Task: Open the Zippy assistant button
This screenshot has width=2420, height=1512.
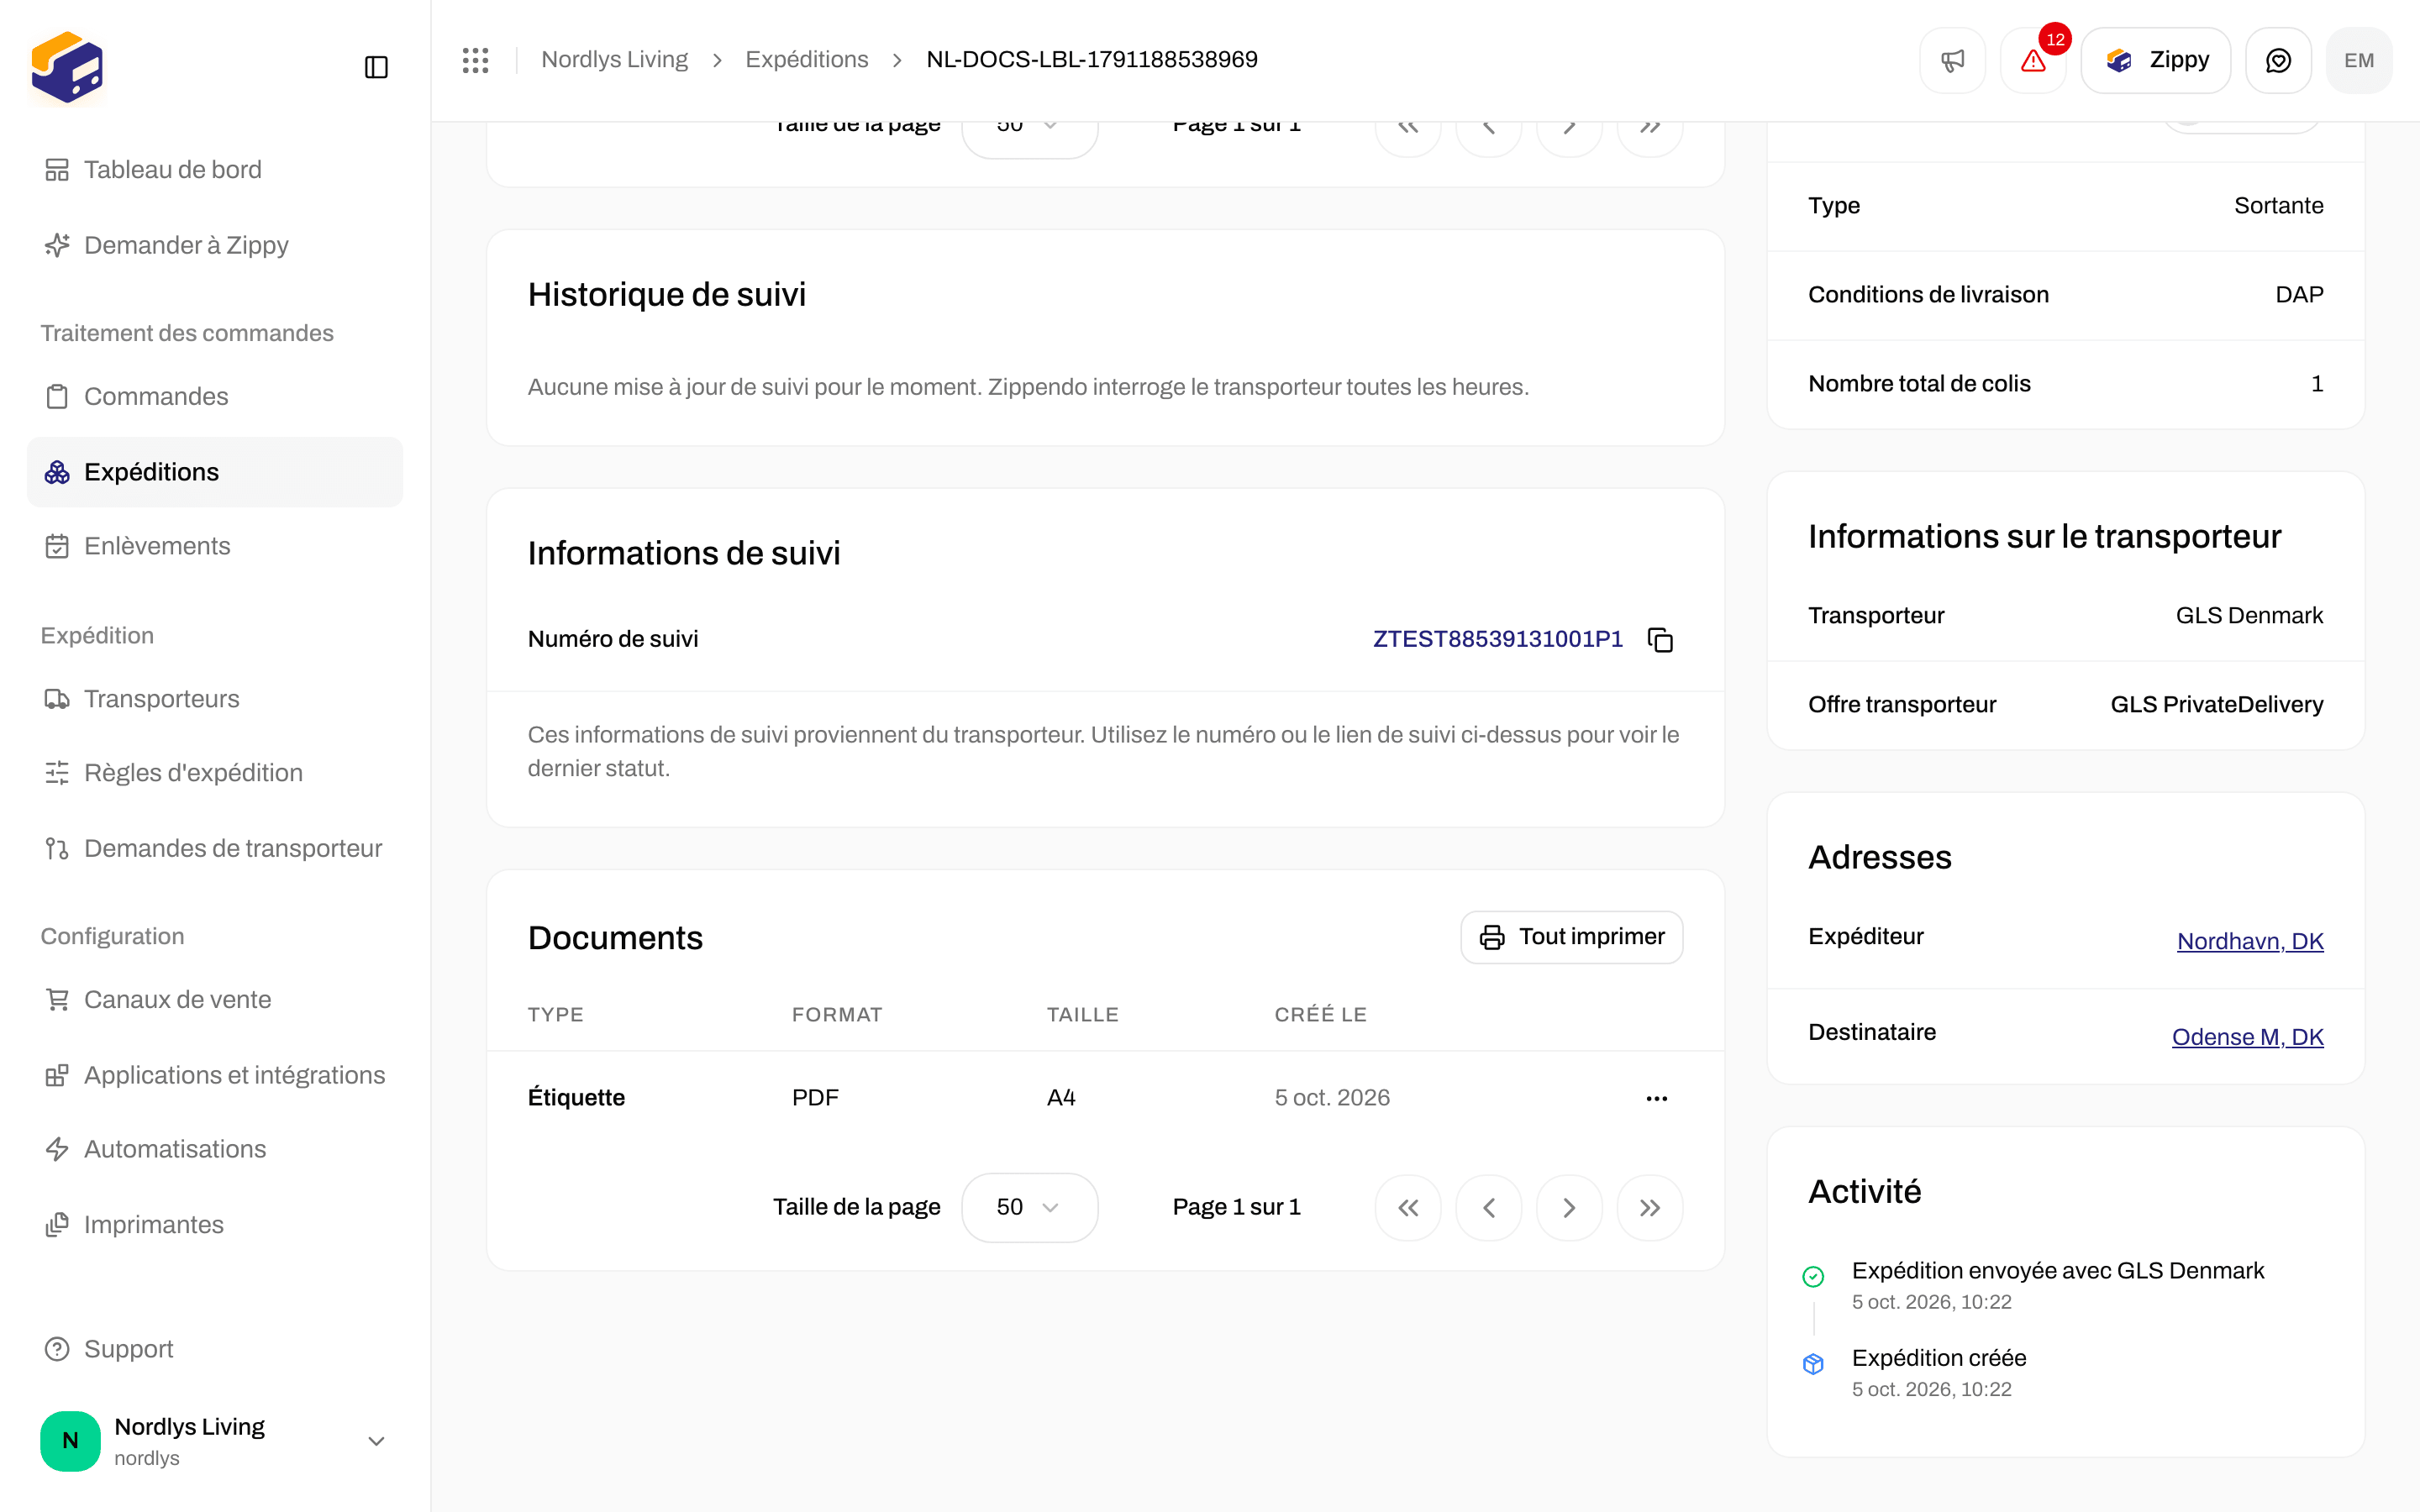Action: pyautogui.click(x=2156, y=60)
